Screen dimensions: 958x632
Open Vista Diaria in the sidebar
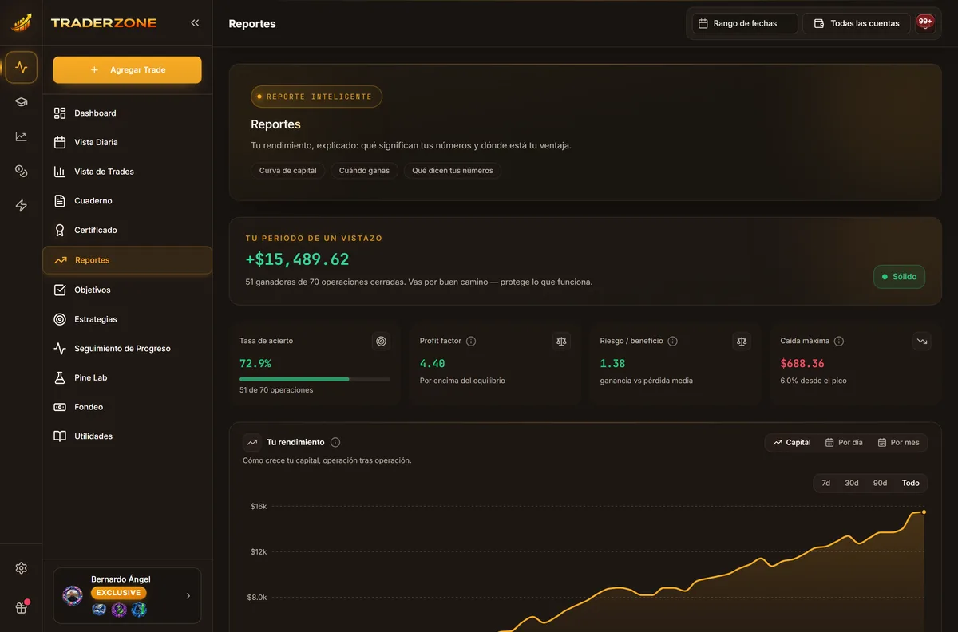(128, 142)
